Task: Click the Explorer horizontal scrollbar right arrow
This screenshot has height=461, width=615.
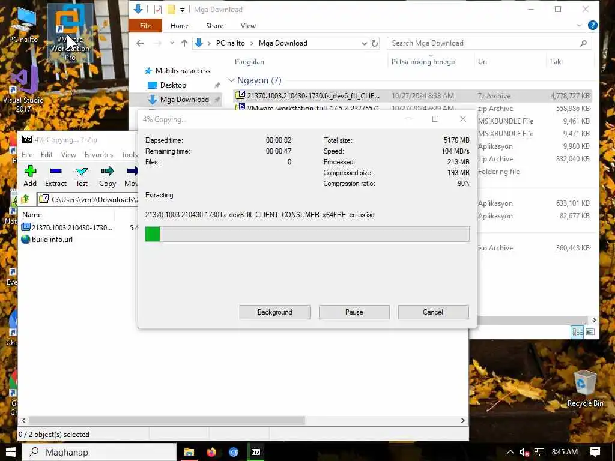Action: click(594, 320)
